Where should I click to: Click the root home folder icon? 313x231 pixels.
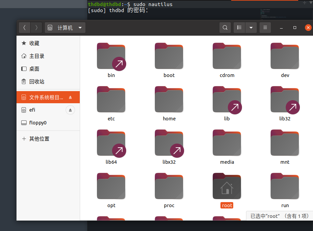[227, 186]
